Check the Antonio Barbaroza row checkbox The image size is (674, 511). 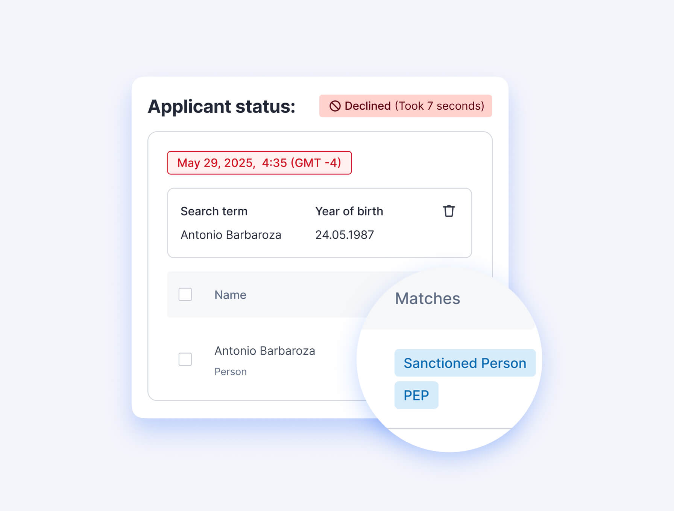click(185, 359)
